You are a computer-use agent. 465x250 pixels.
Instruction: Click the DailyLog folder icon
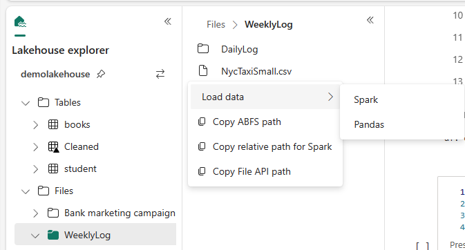coord(203,48)
